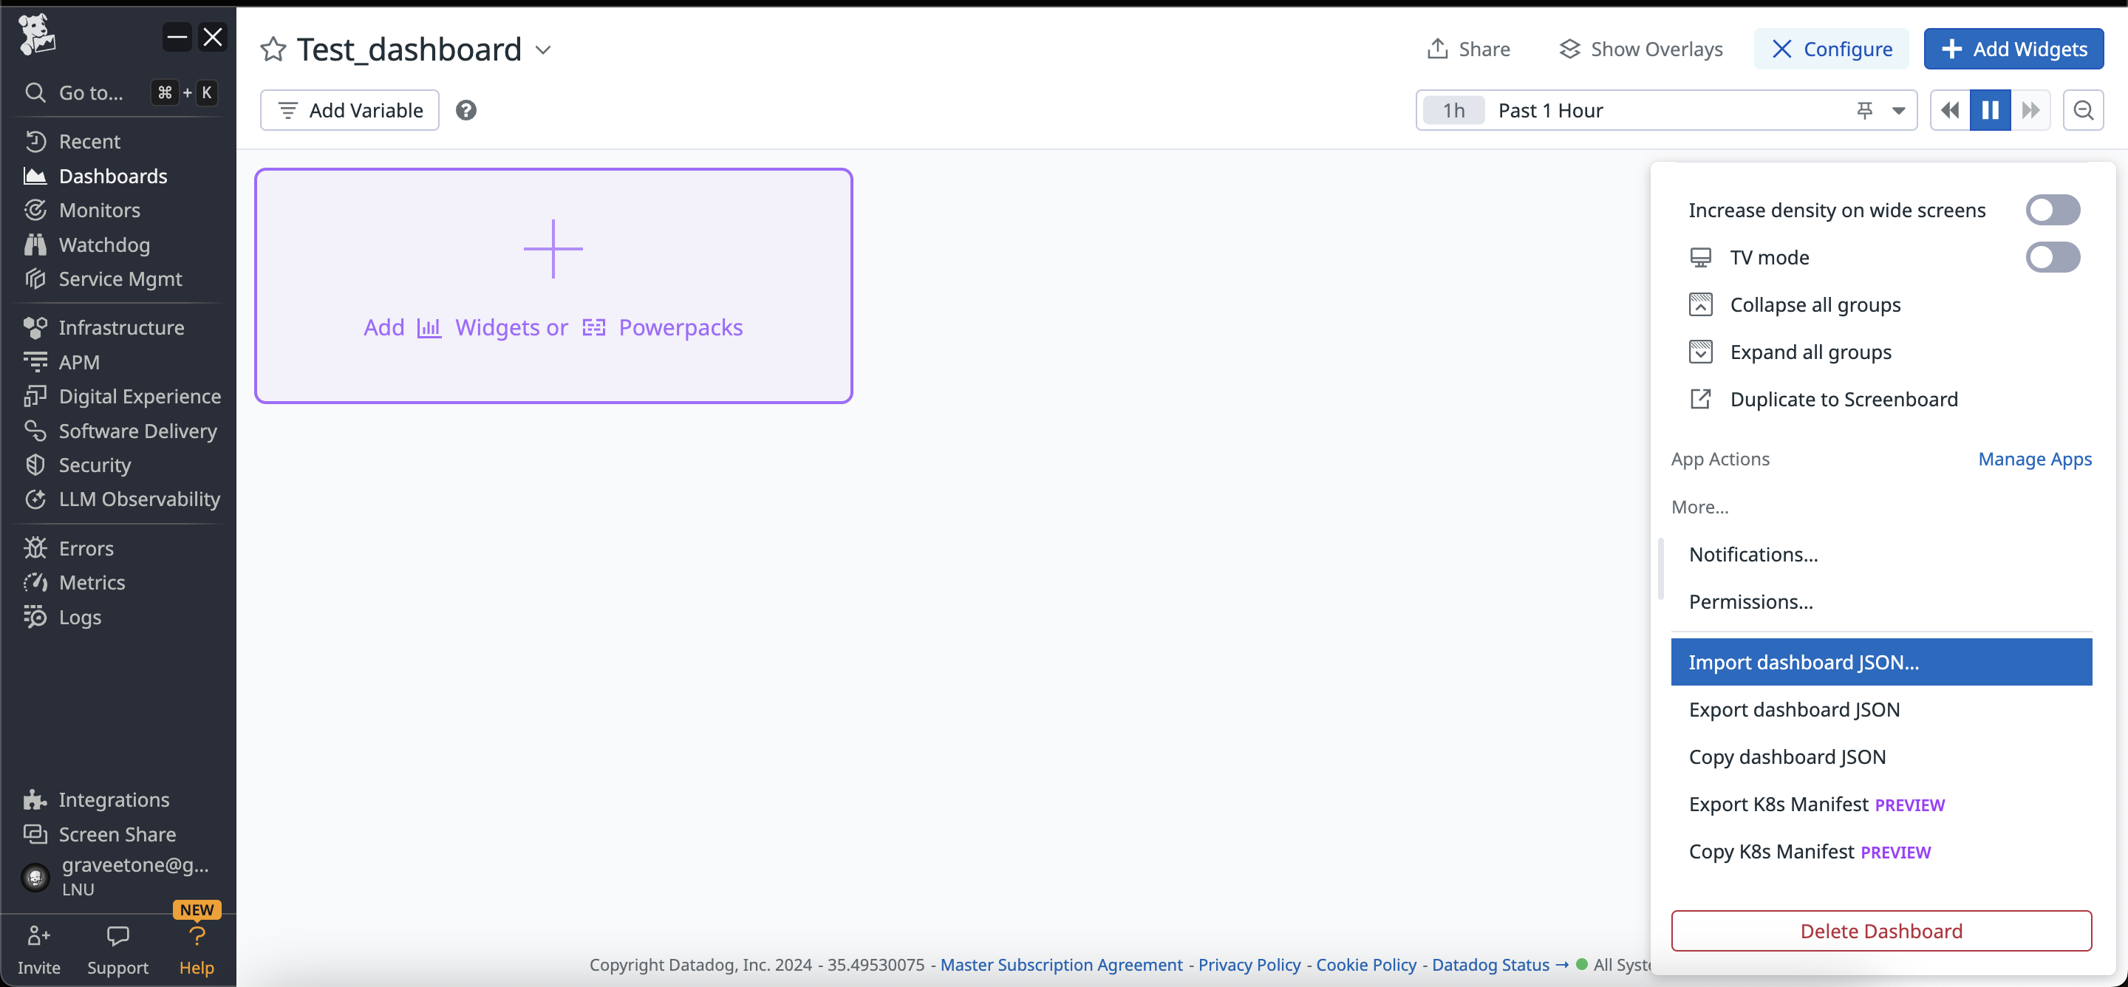Open the Manage Apps link
This screenshot has width=2128, height=987.
[x=2034, y=458]
